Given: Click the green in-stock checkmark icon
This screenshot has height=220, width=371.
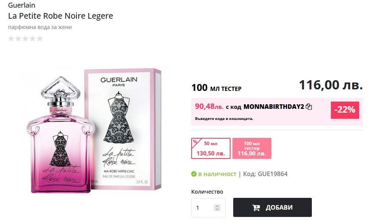Looking at the screenshot, I should [x=194, y=174].
